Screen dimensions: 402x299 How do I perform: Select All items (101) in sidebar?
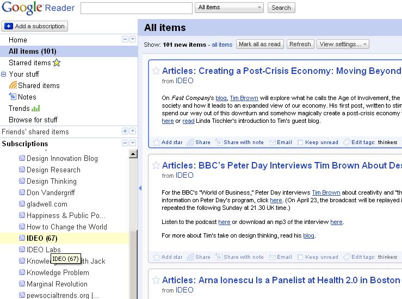(x=69, y=51)
